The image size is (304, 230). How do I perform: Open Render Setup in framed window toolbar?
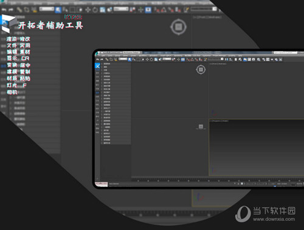coord(263,59)
